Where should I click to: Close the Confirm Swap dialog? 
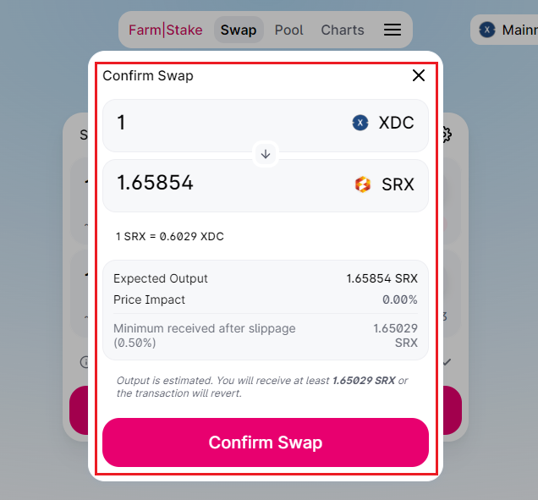tap(419, 75)
